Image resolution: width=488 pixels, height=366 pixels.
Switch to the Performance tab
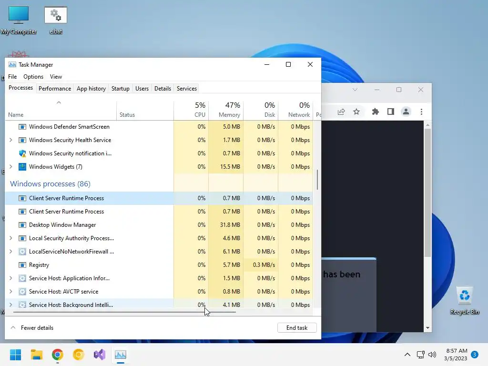55,89
